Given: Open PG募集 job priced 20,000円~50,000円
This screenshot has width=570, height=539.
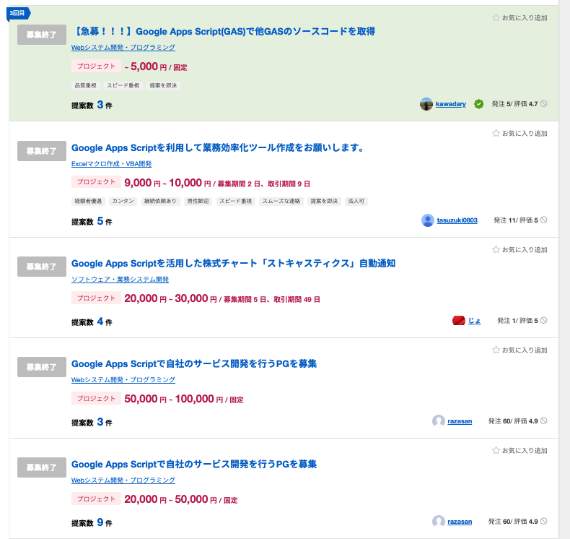Looking at the screenshot, I should 194,465.
